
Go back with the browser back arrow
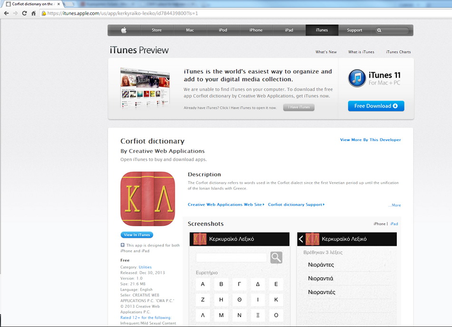pyautogui.click(x=6, y=13)
